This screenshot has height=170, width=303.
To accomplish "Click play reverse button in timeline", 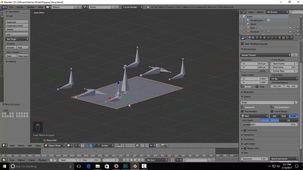I will (132, 160).
